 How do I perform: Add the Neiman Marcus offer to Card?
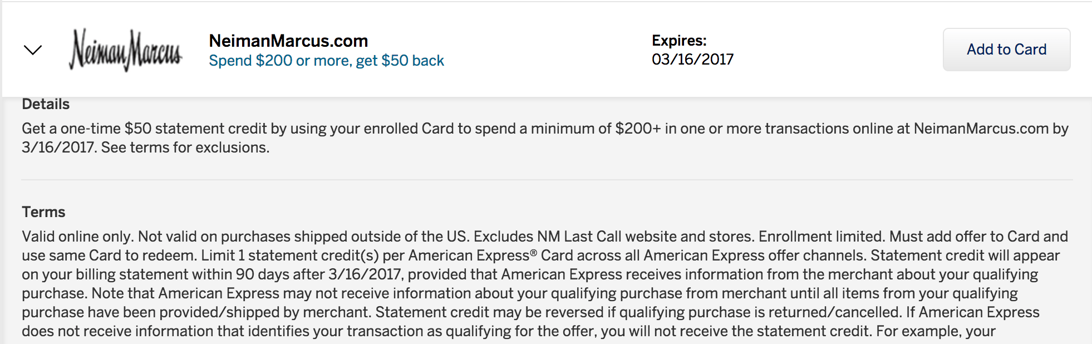point(1006,50)
